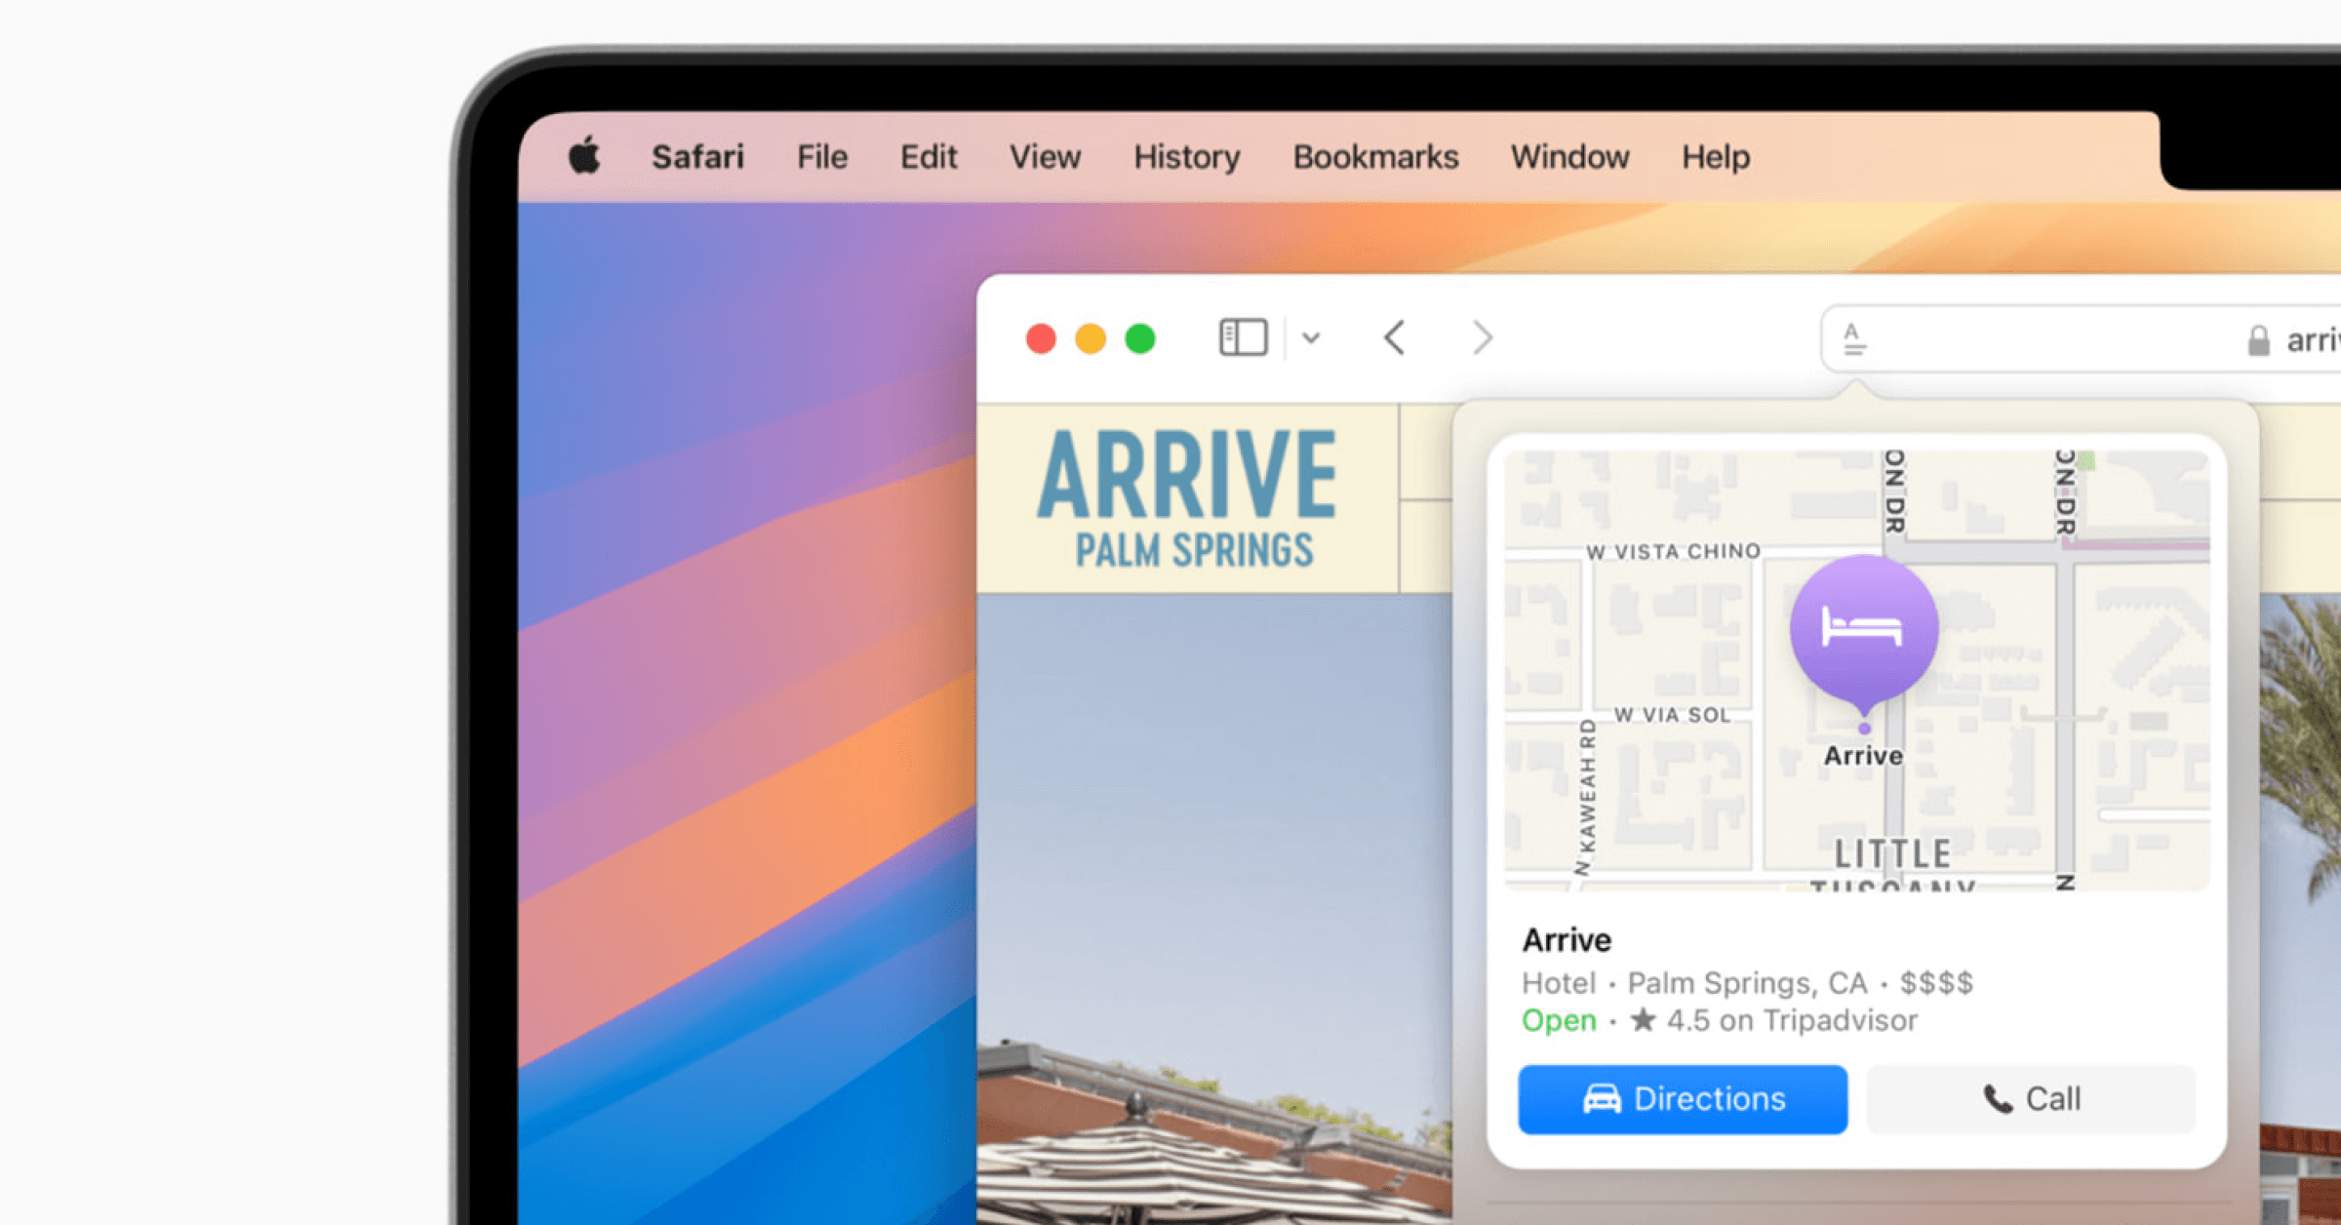Click the Arrive label under the map pin
The image size is (2341, 1225).
click(1863, 756)
